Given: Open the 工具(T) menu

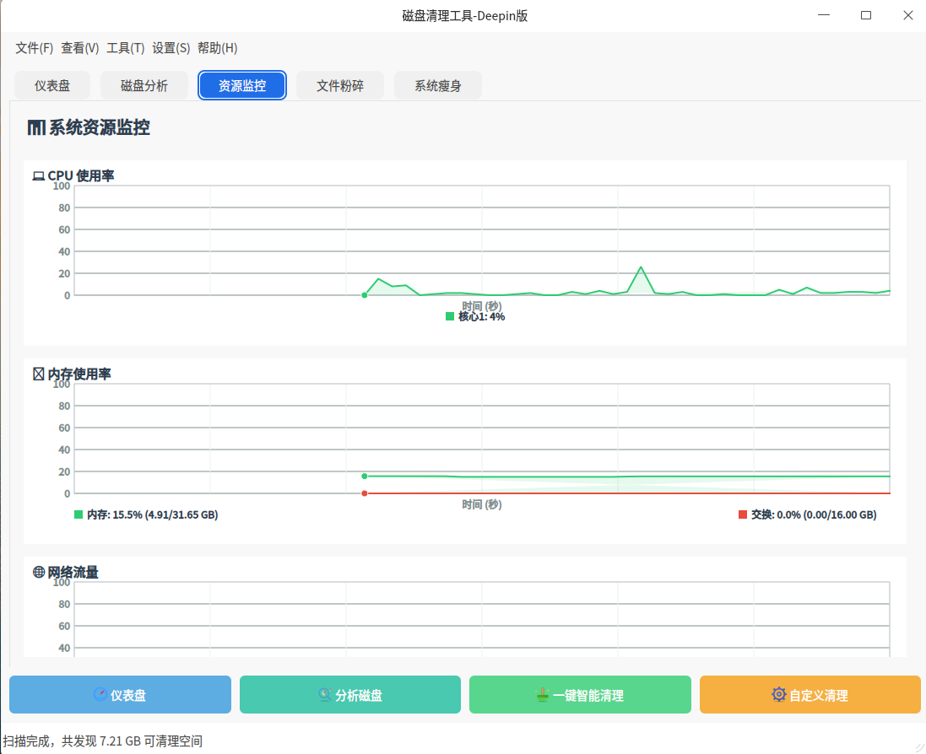Looking at the screenshot, I should pyautogui.click(x=125, y=48).
